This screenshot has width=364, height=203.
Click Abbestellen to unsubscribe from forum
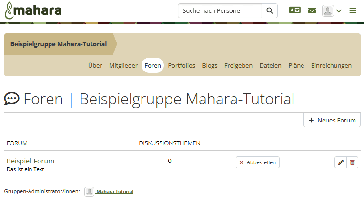click(x=258, y=162)
